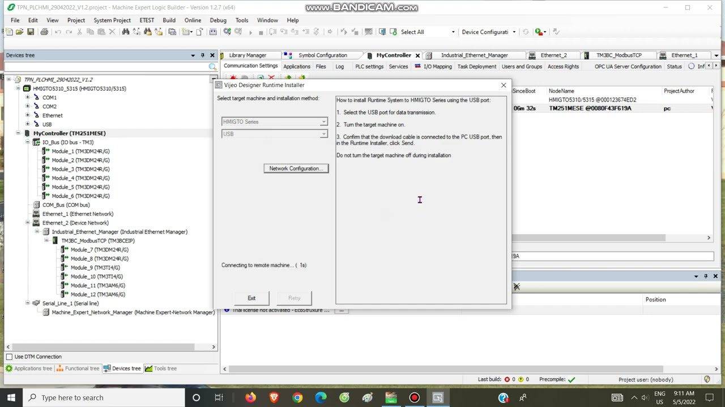Collapse the Ethernet_2 (Device Network) node
Viewport: 725px width, 407px height.
[27, 223]
